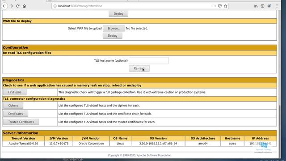Click the Certificates button
This screenshot has width=286, height=161.
[16, 114]
